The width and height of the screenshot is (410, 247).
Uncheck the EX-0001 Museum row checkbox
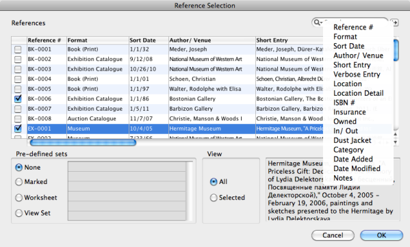click(x=18, y=129)
